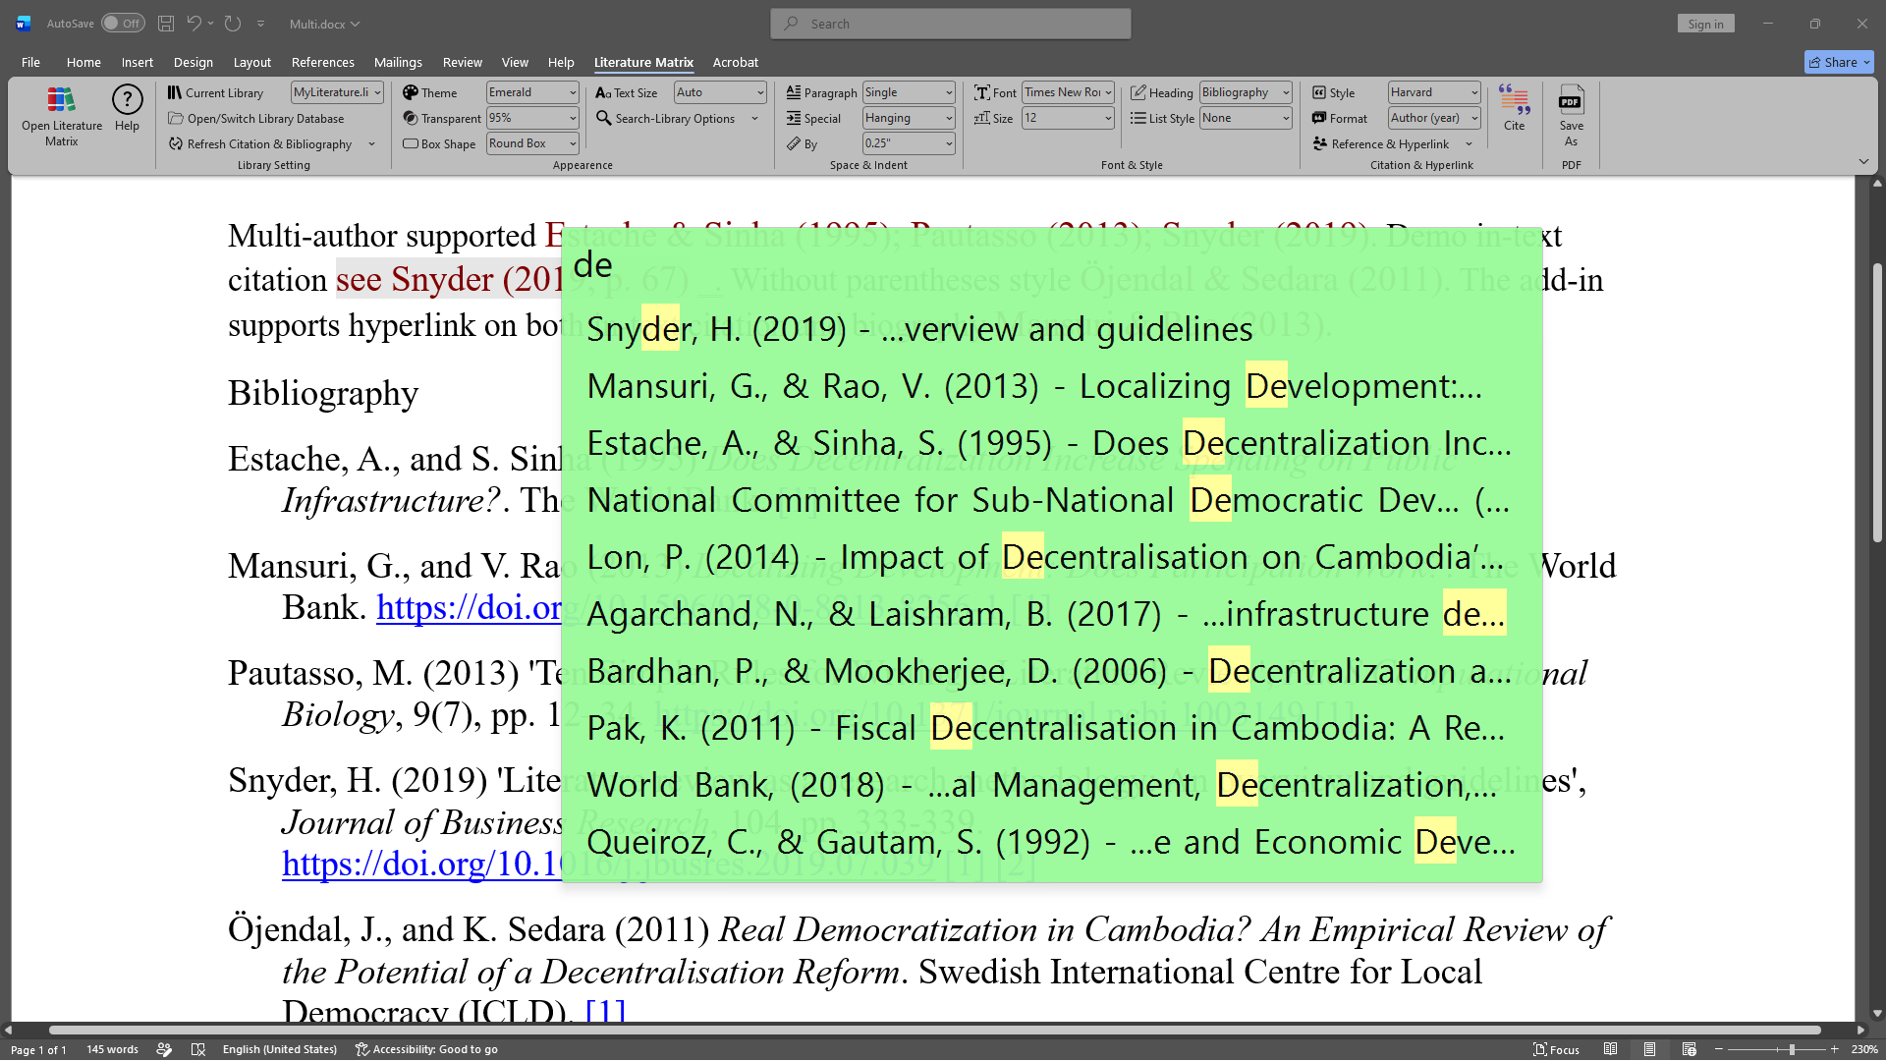This screenshot has width=1886, height=1061.
Task: Open the library name MyLiterature dropdown
Action: [337, 92]
